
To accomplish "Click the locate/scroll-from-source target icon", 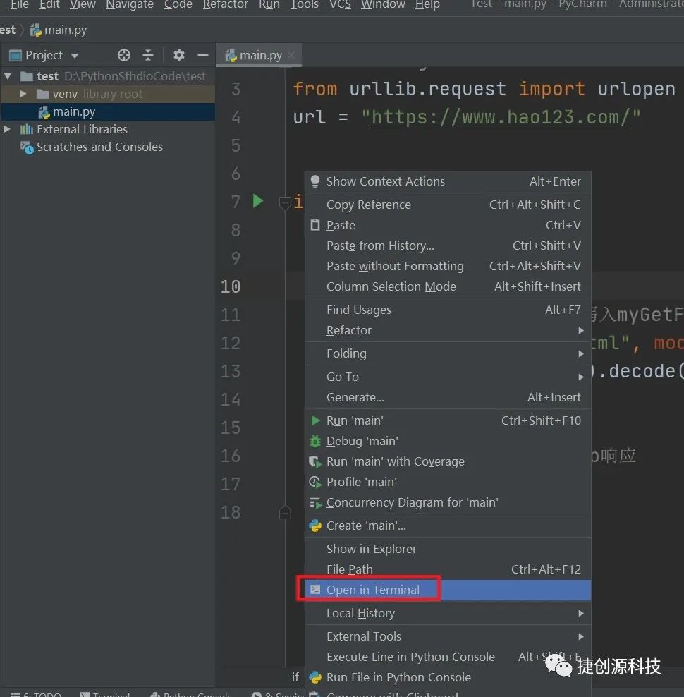I will pos(124,55).
